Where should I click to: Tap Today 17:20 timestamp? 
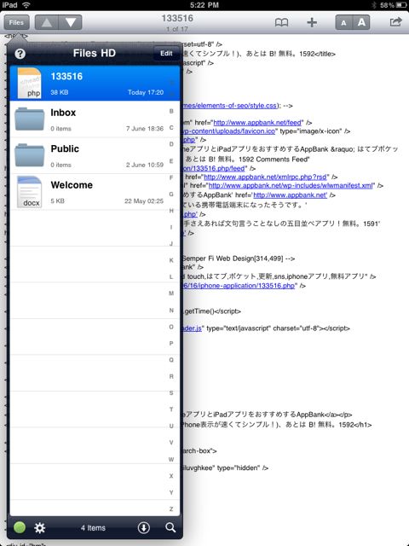point(146,92)
